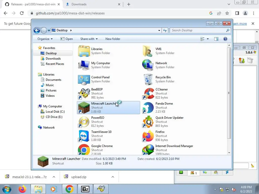The width and height of the screenshot is (259, 194).
Task: Open the recent pages dropdown arrow
Action: [x=49, y=31]
